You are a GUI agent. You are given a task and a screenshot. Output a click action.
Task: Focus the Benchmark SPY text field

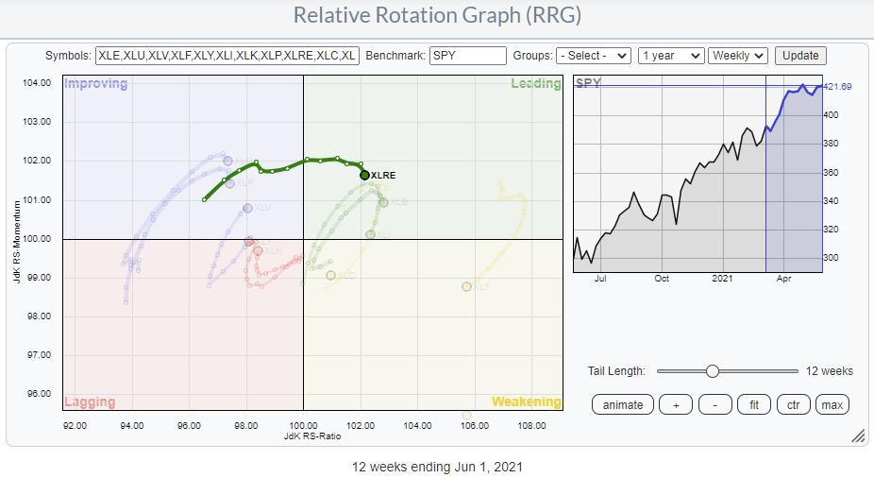coord(467,56)
